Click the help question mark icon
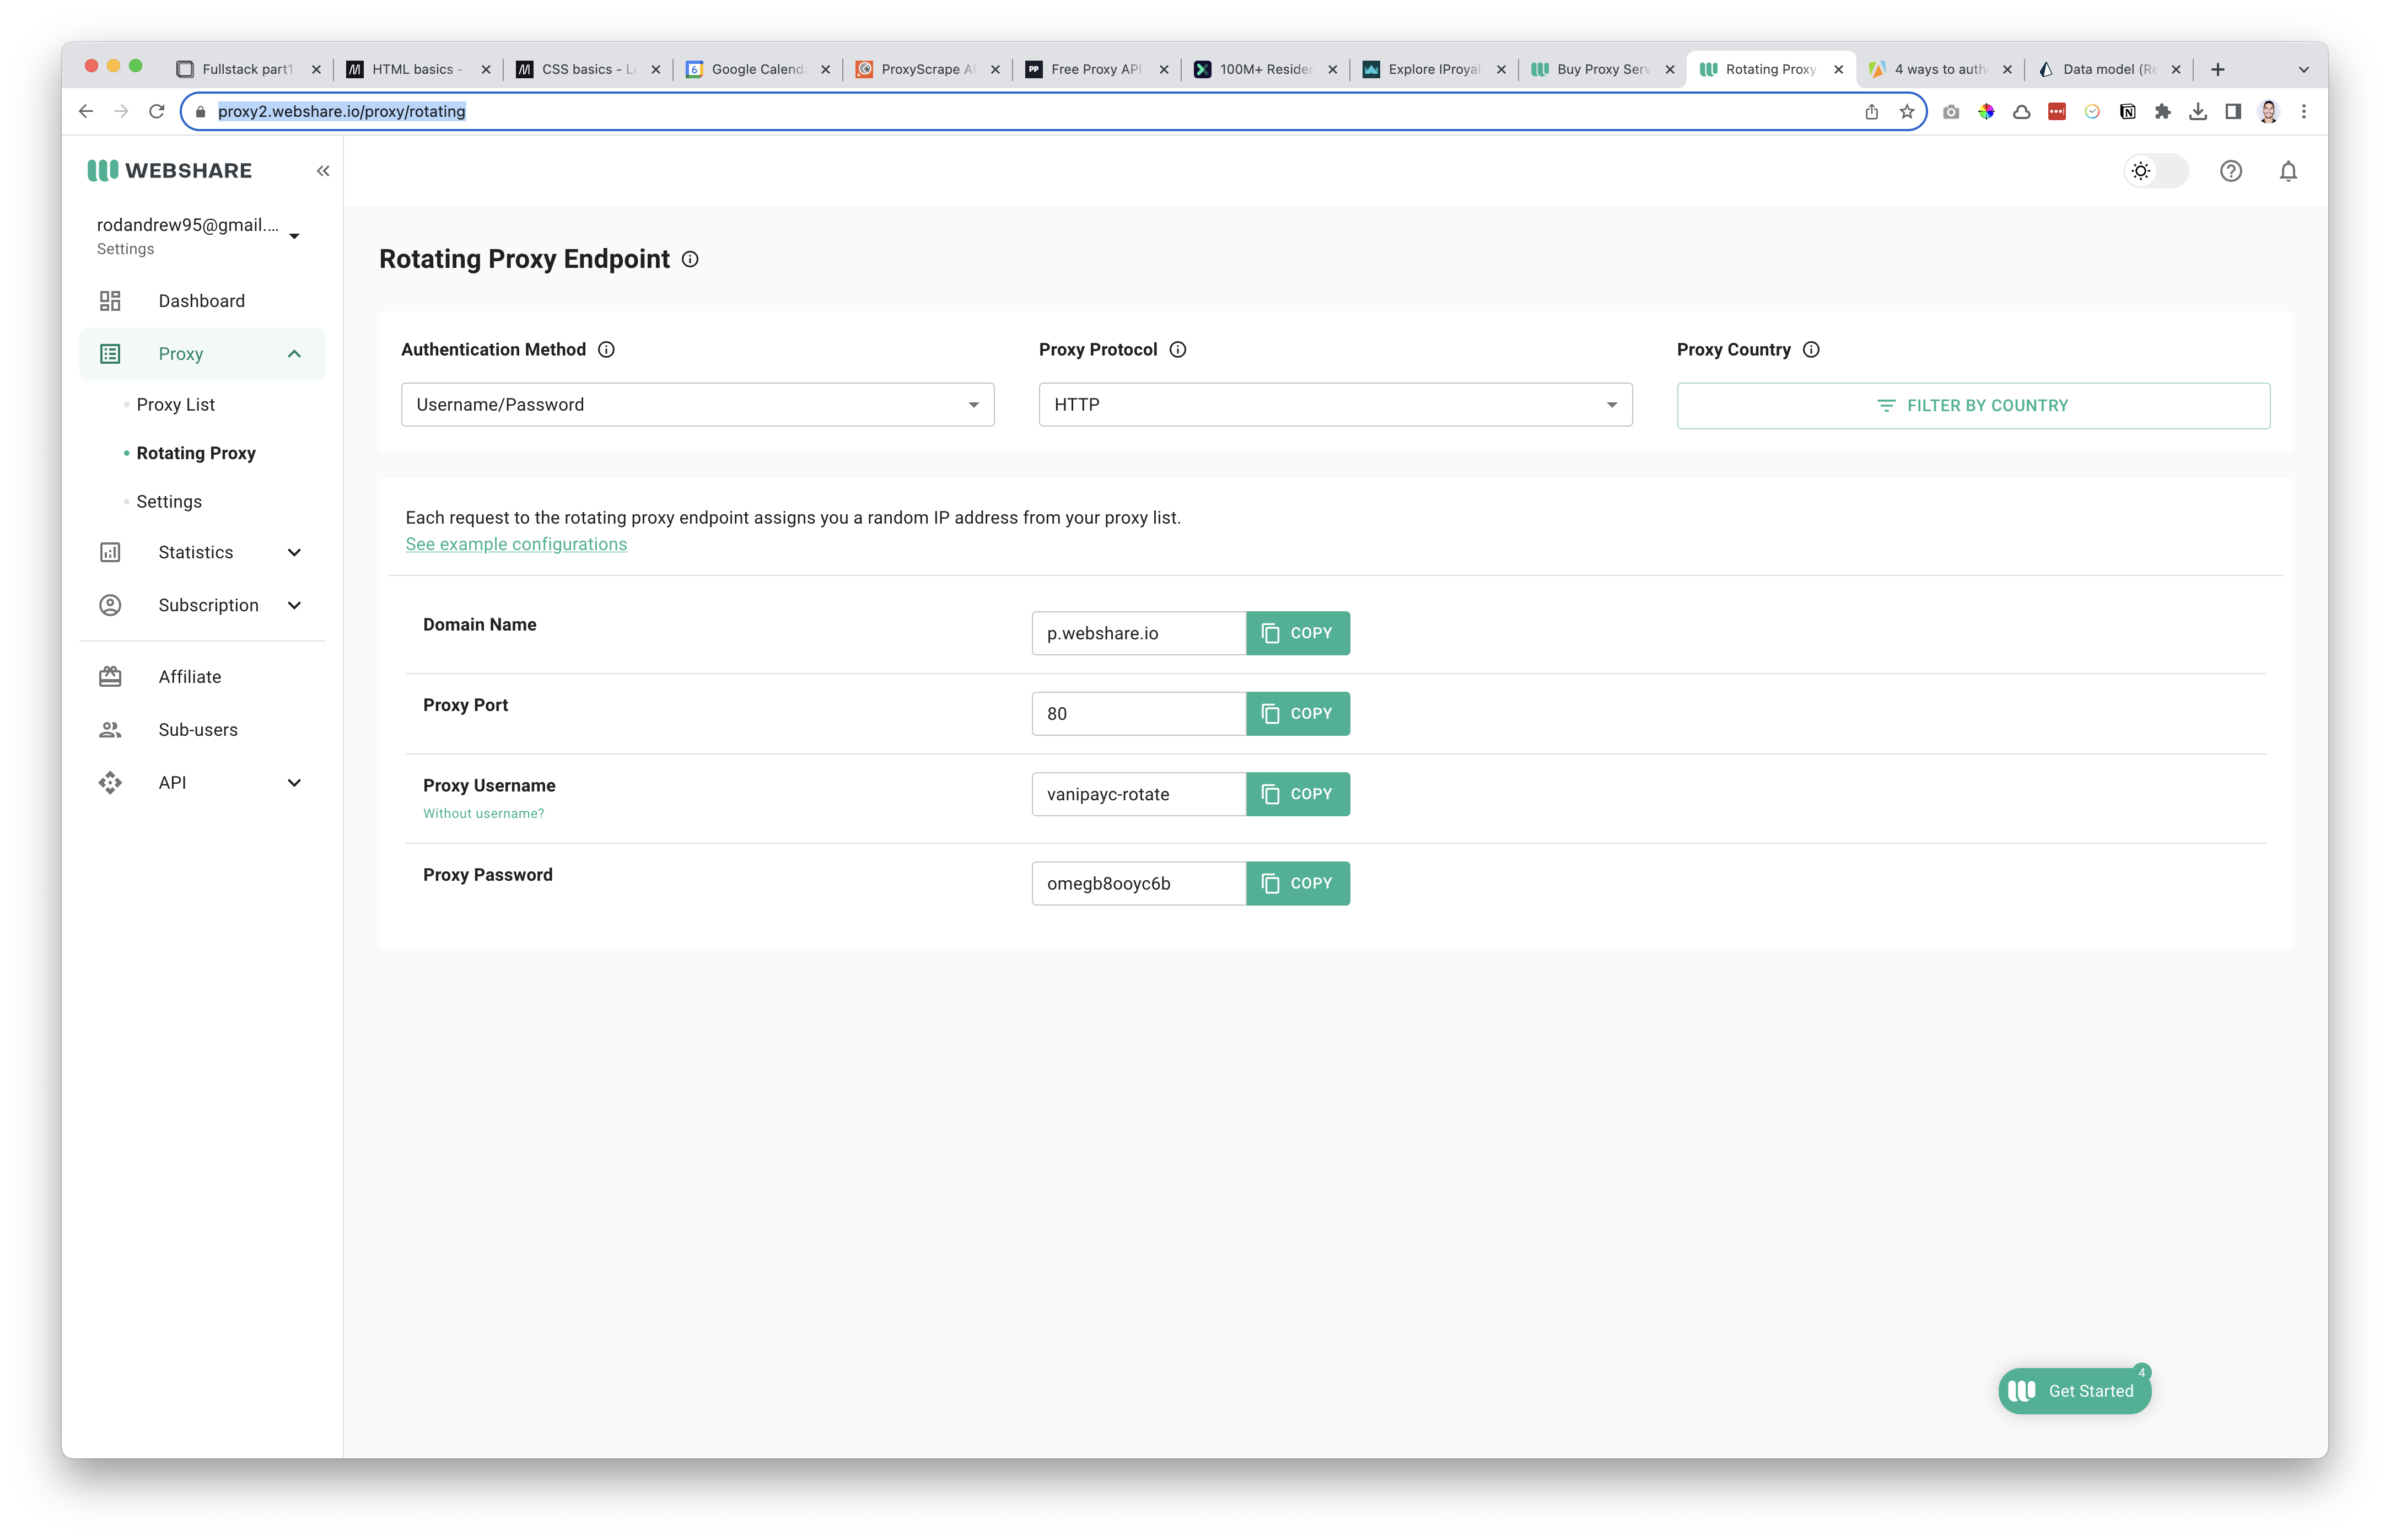The image size is (2390, 1540). 2230,171
